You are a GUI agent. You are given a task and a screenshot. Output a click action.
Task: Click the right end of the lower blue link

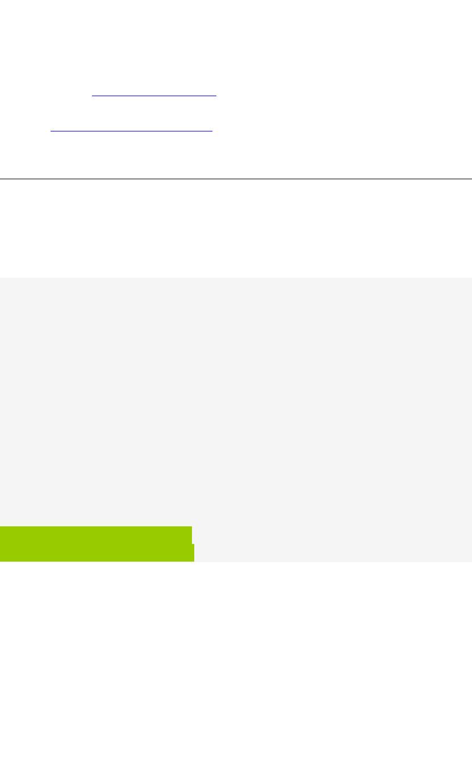click(x=210, y=131)
